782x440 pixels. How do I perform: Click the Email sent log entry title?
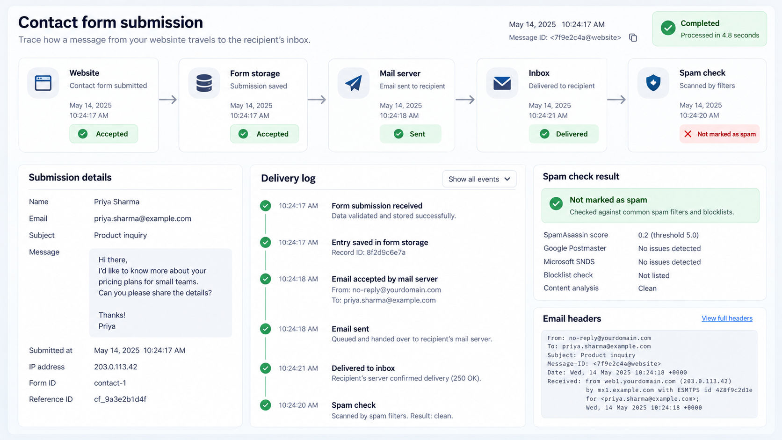[350, 329]
